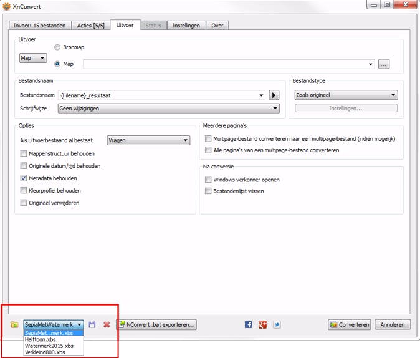Enable Bestandenlijst wissen checkbox
Image resolution: width=420 pixels, height=358 pixels.
tap(208, 191)
